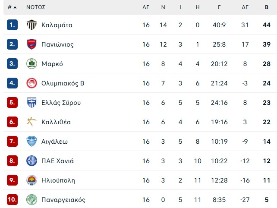
Task: Open the Καλαμάτα team name link
Action: (57, 25)
